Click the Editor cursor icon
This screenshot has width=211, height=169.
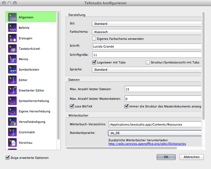(x=12, y=80)
